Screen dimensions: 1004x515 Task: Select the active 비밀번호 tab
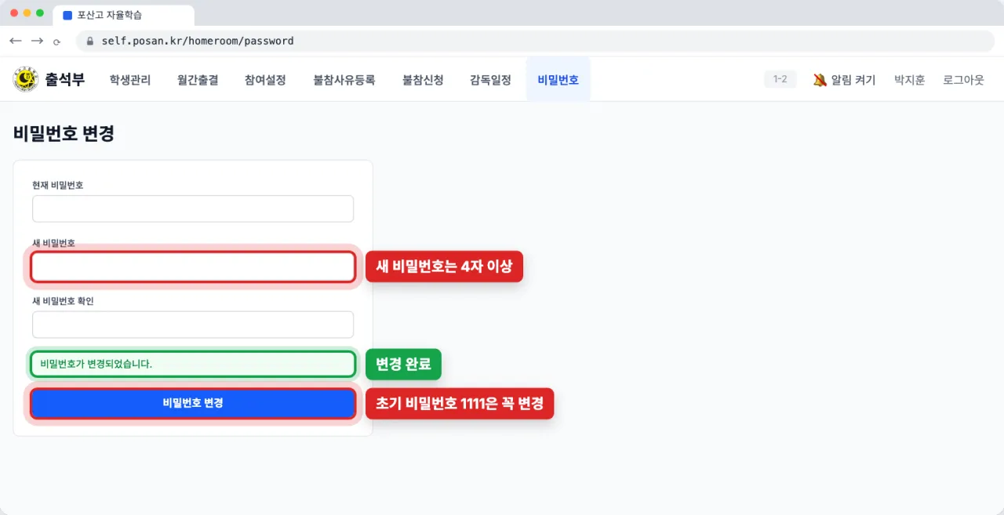pyautogui.click(x=558, y=79)
